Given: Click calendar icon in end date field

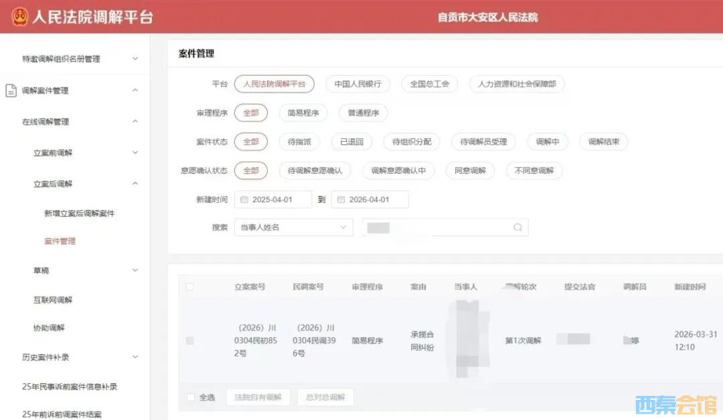Looking at the screenshot, I should 341,200.
